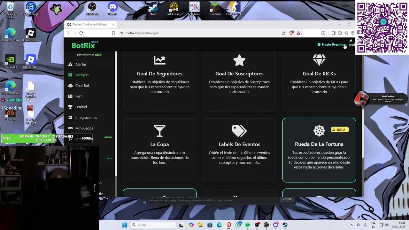The height and width of the screenshot is (230, 409).
Task: Open Discord desktop shortcut
Action: pyautogui.click(x=112, y=9)
